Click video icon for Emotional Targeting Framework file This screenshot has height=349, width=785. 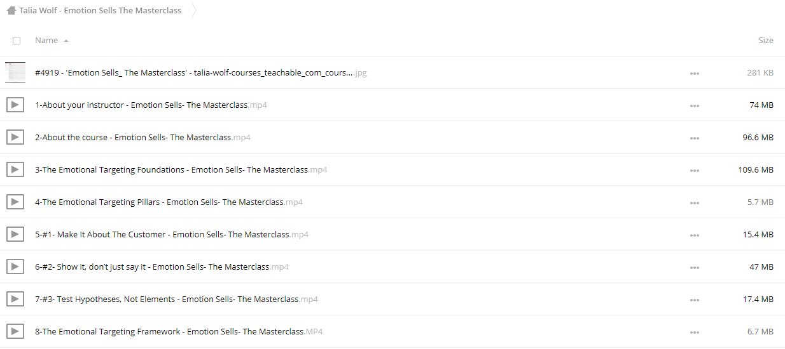click(x=15, y=331)
